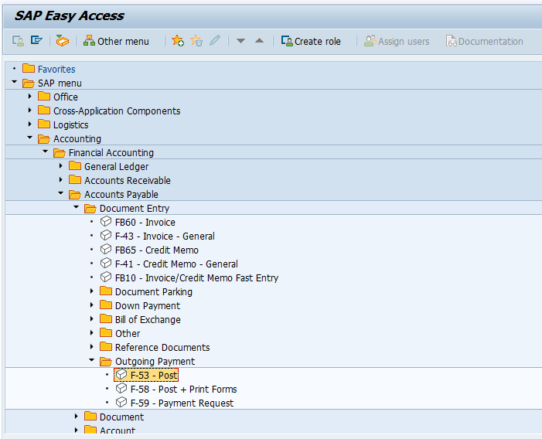Select the Bill of Exchange label
Image resolution: width=542 pixels, height=439 pixels.
click(148, 320)
